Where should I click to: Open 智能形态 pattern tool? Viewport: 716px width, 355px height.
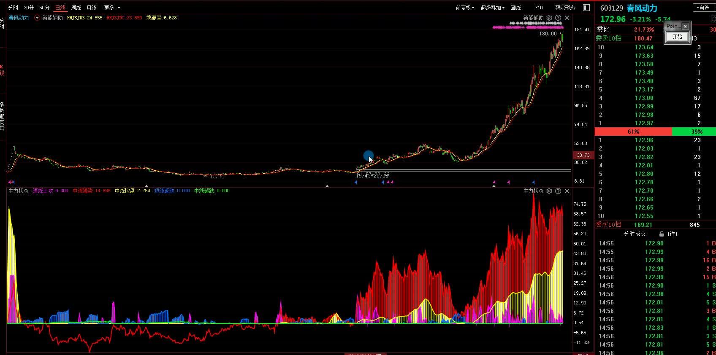[565, 8]
